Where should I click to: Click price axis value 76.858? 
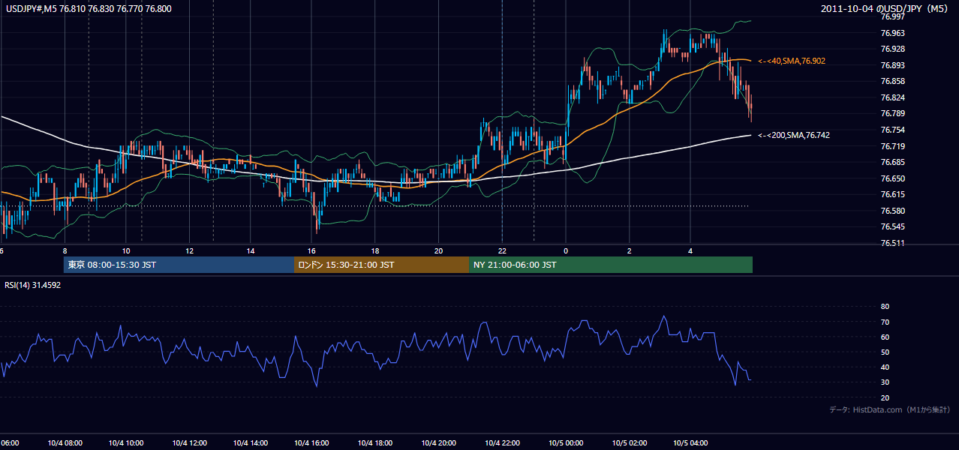coord(892,81)
